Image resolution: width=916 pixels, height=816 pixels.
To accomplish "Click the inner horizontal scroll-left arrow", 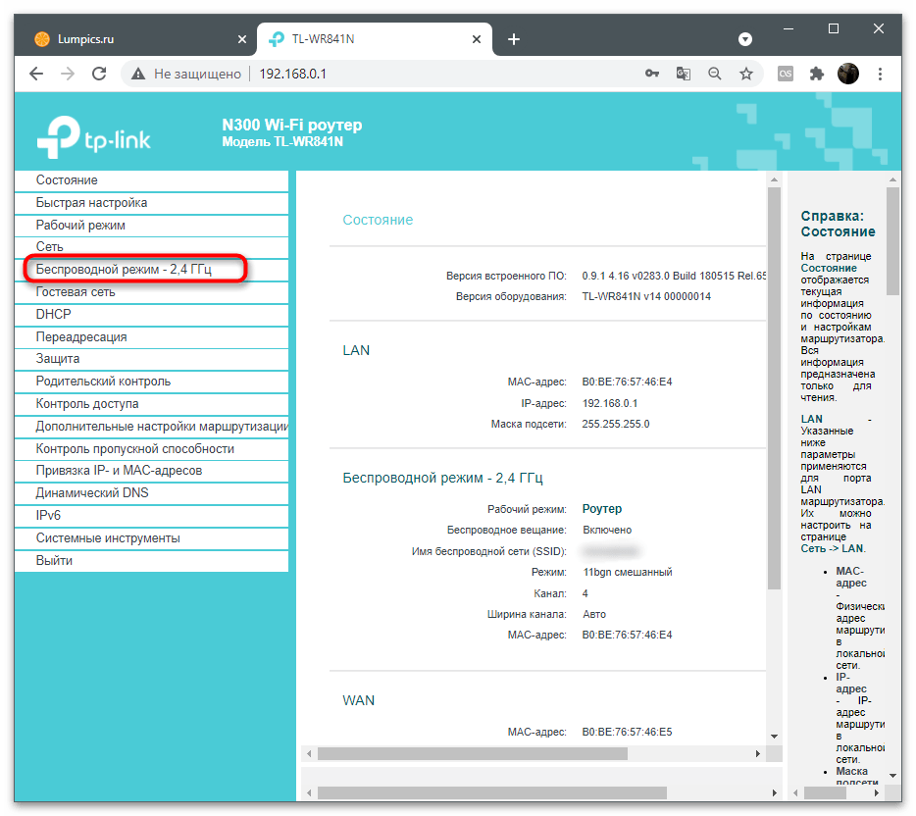I will (309, 754).
